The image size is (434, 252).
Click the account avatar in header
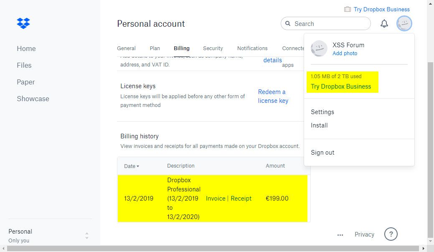click(404, 24)
